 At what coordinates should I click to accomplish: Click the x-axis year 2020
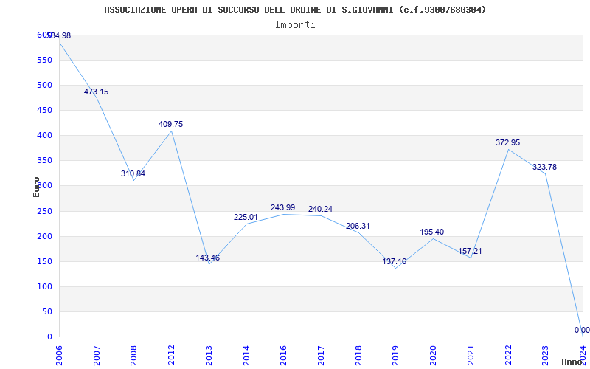[x=433, y=356]
